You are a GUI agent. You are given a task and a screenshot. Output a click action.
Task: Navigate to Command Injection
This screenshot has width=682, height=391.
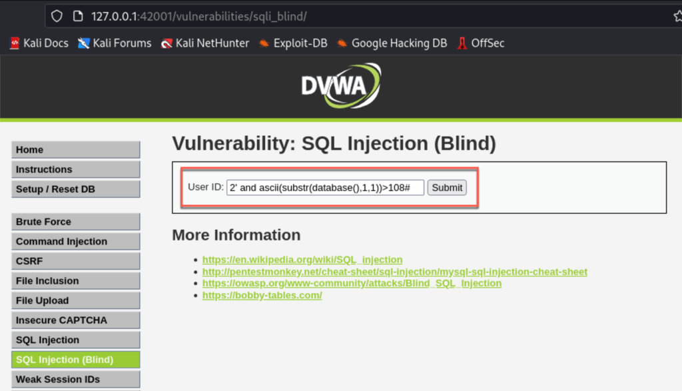(76, 241)
